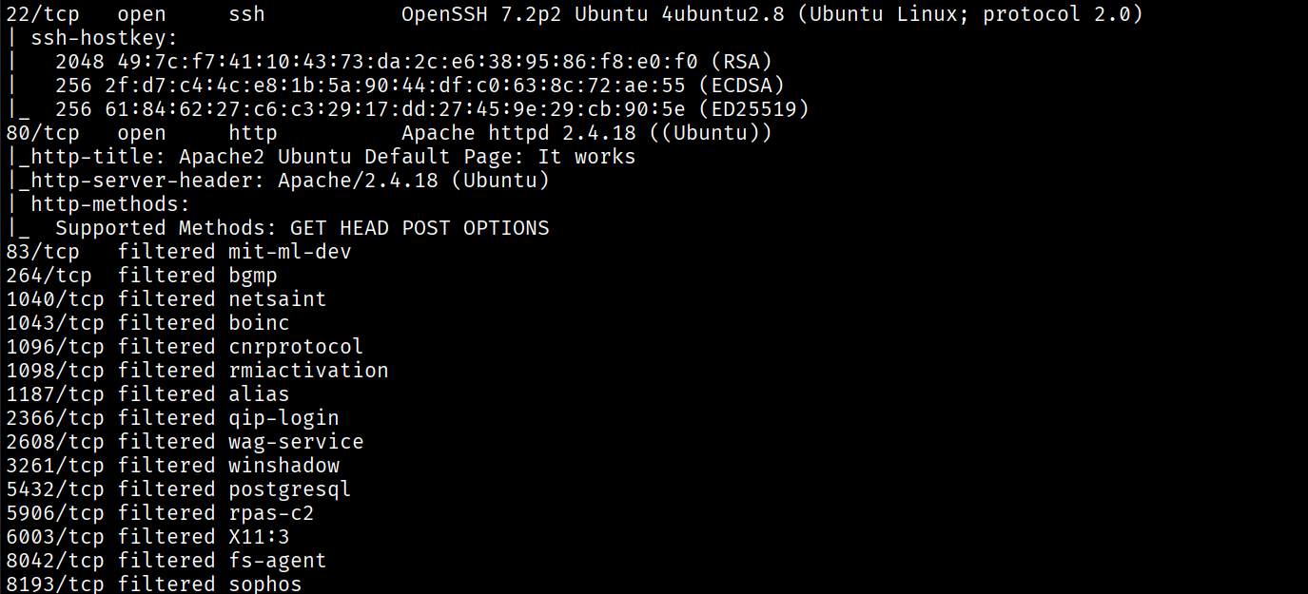This screenshot has height=594, width=1308.
Task: Click the netsaint service name
Action: tap(277, 299)
